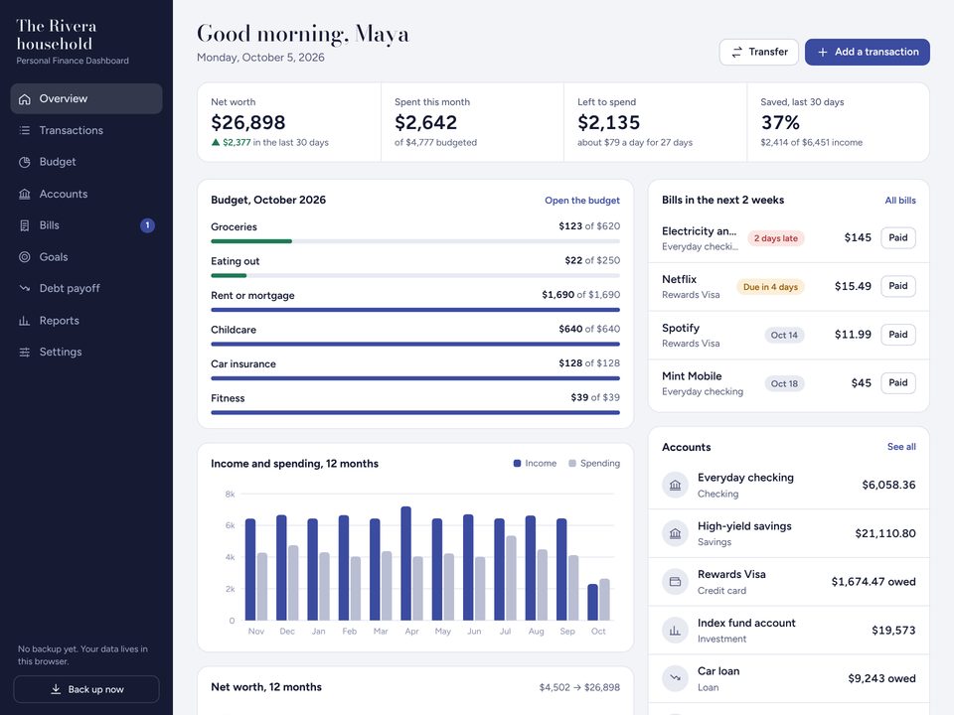Click See all accounts link
This screenshot has width=954, height=715.
[901, 447]
